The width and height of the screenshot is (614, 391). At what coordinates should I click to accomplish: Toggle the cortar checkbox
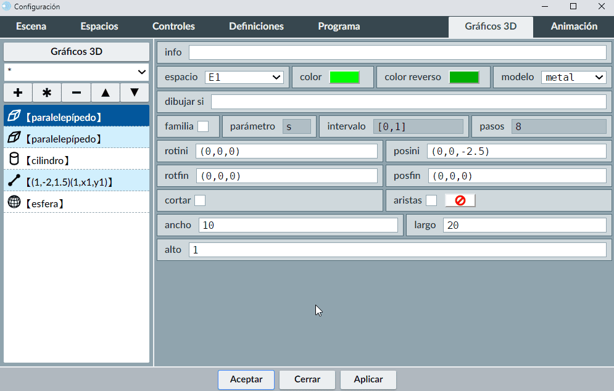[x=200, y=200]
